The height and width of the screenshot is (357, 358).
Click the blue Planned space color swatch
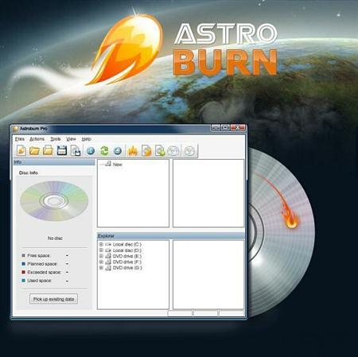coord(23,264)
